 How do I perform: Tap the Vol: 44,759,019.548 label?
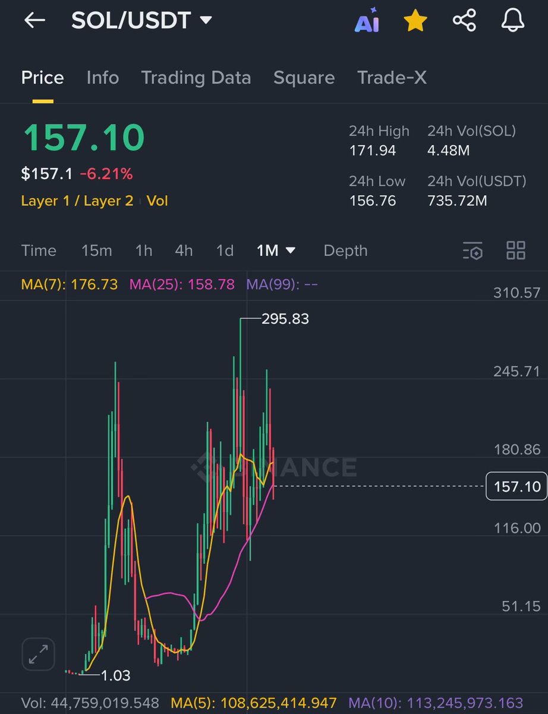tap(90, 703)
